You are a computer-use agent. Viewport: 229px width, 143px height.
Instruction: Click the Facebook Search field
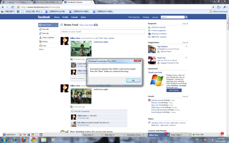pos(173,17)
